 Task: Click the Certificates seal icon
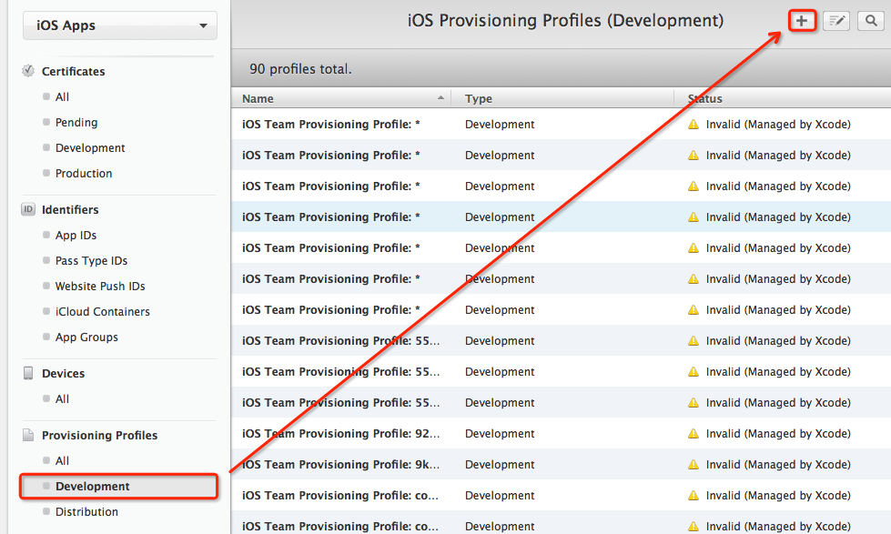point(28,71)
